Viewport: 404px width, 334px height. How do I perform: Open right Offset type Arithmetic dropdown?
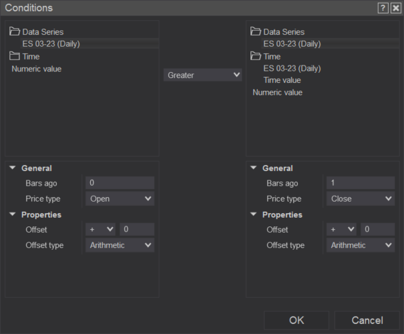pyautogui.click(x=361, y=245)
